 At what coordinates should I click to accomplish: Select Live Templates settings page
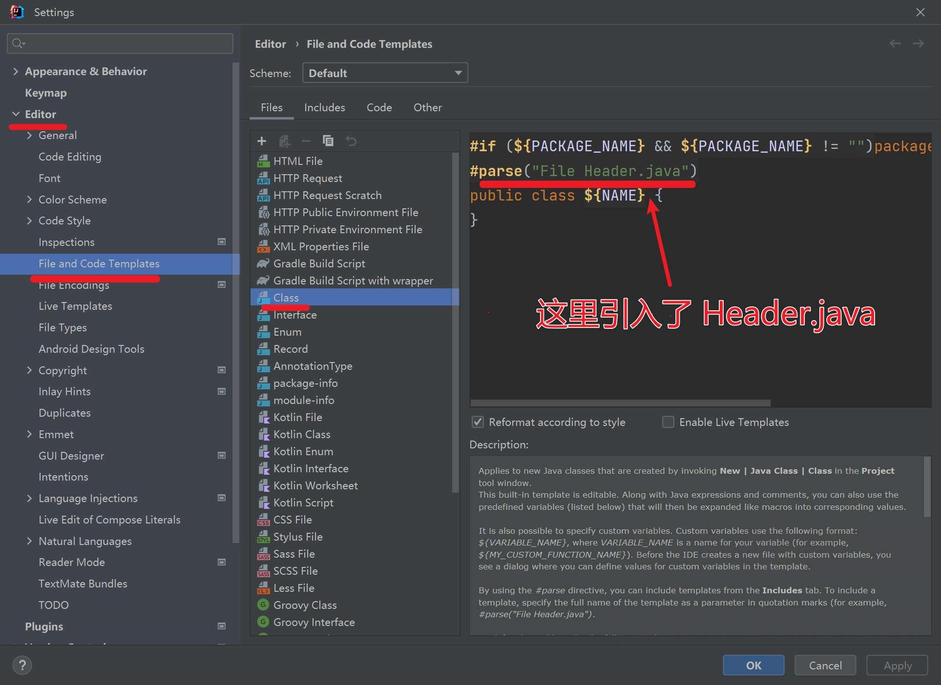(75, 306)
